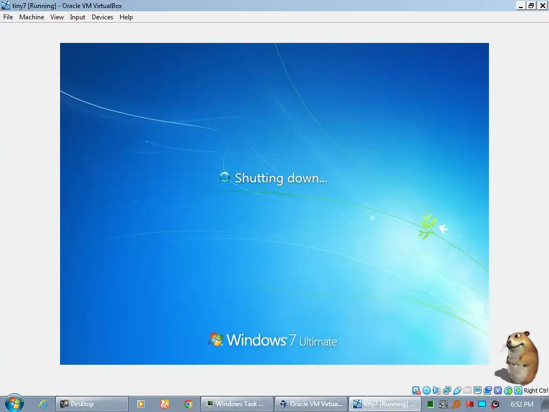
Task: Click the 6:52 PM system clock
Action: tap(522, 404)
